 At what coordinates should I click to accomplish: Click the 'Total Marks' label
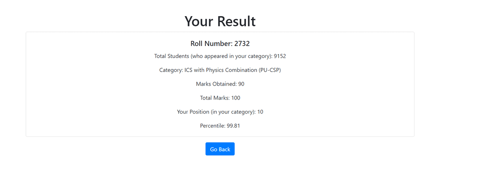coord(215,98)
